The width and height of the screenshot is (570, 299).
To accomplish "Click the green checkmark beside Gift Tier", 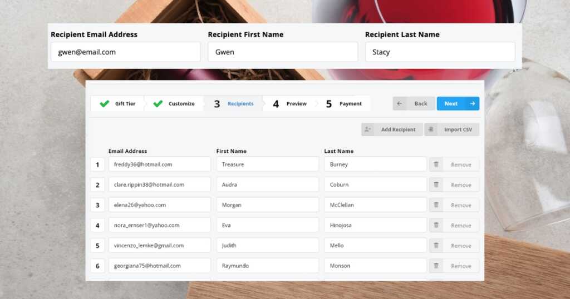I will coord(104,103).
